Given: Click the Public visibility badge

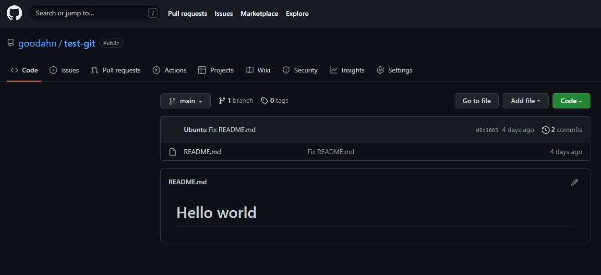Looking at the screenshot, I should [x=111, y=43].
